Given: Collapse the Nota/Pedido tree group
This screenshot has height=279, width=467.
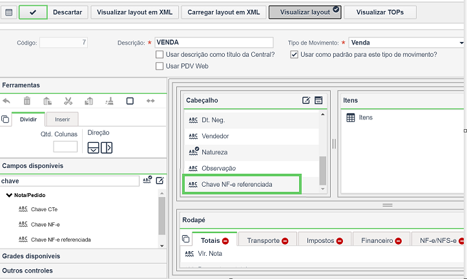Looking at the screenshot, I should pyautogui.click(x=9, y=195).
